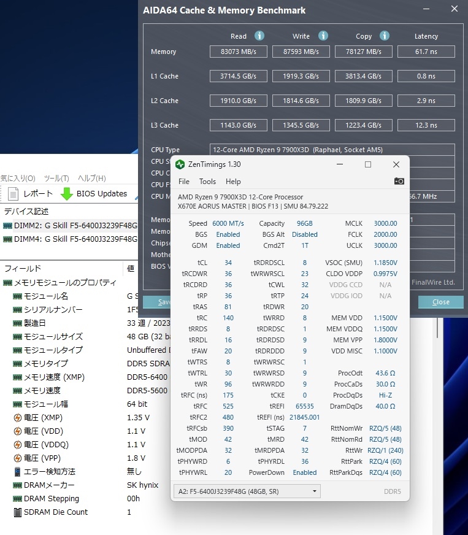Image resolution: width=468 pixels, height=535 pixels.
Task: Click the Read info icon in AIDA64 benchmark
Action: point(259,36)
